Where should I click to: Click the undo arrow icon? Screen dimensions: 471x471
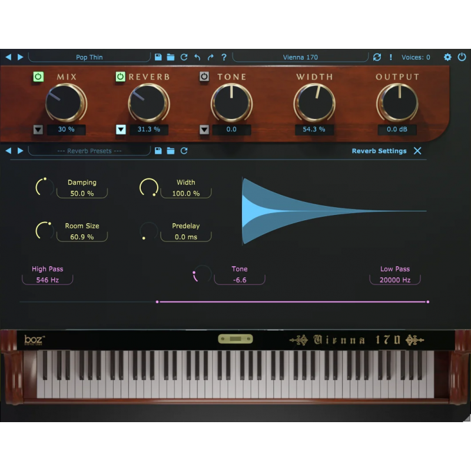(x=197, y=57)
